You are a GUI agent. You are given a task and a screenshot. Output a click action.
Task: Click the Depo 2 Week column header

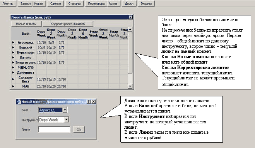click(51, 34)
